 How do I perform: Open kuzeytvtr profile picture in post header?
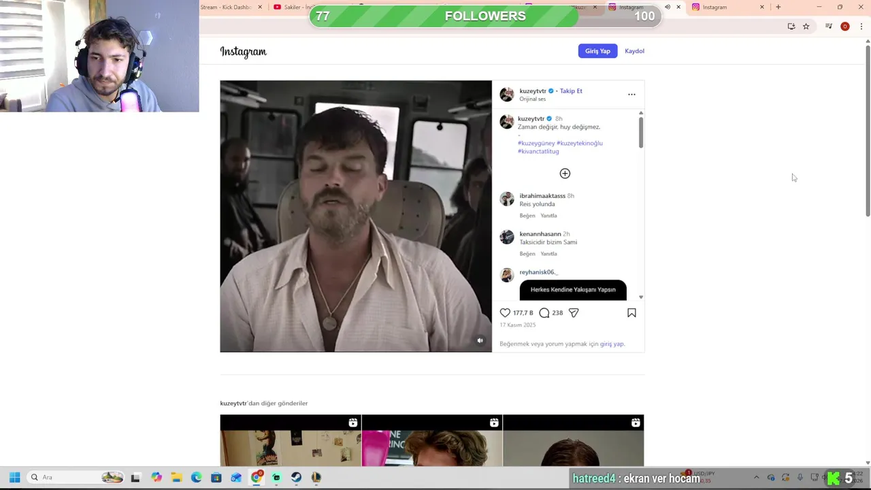point(507,95)
